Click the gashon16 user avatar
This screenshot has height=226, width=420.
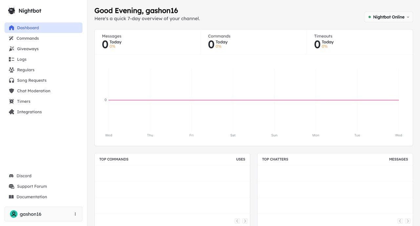coord(13,214)
